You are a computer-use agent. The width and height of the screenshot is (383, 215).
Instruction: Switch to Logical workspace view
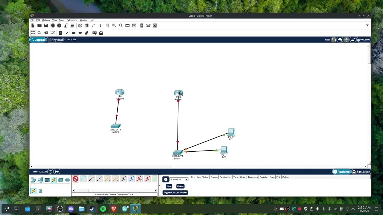[38, 40]
